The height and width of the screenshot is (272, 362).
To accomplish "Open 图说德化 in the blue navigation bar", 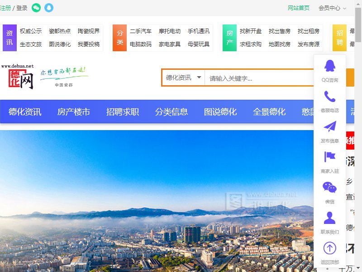I will (x=220, y=112).
